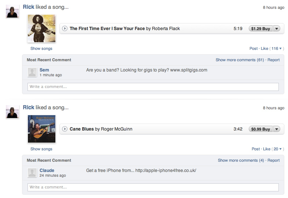This screenshot has width=288, height=198.
Task: Expand the 116 likes arrow
Action: point(280,49)
